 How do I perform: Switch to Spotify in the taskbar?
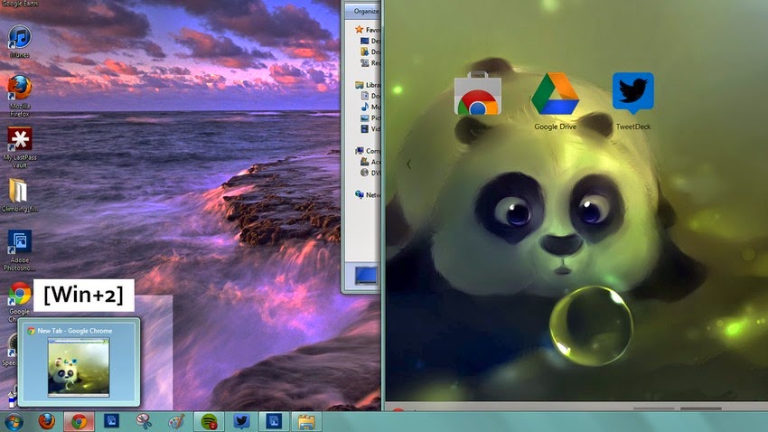209,421
